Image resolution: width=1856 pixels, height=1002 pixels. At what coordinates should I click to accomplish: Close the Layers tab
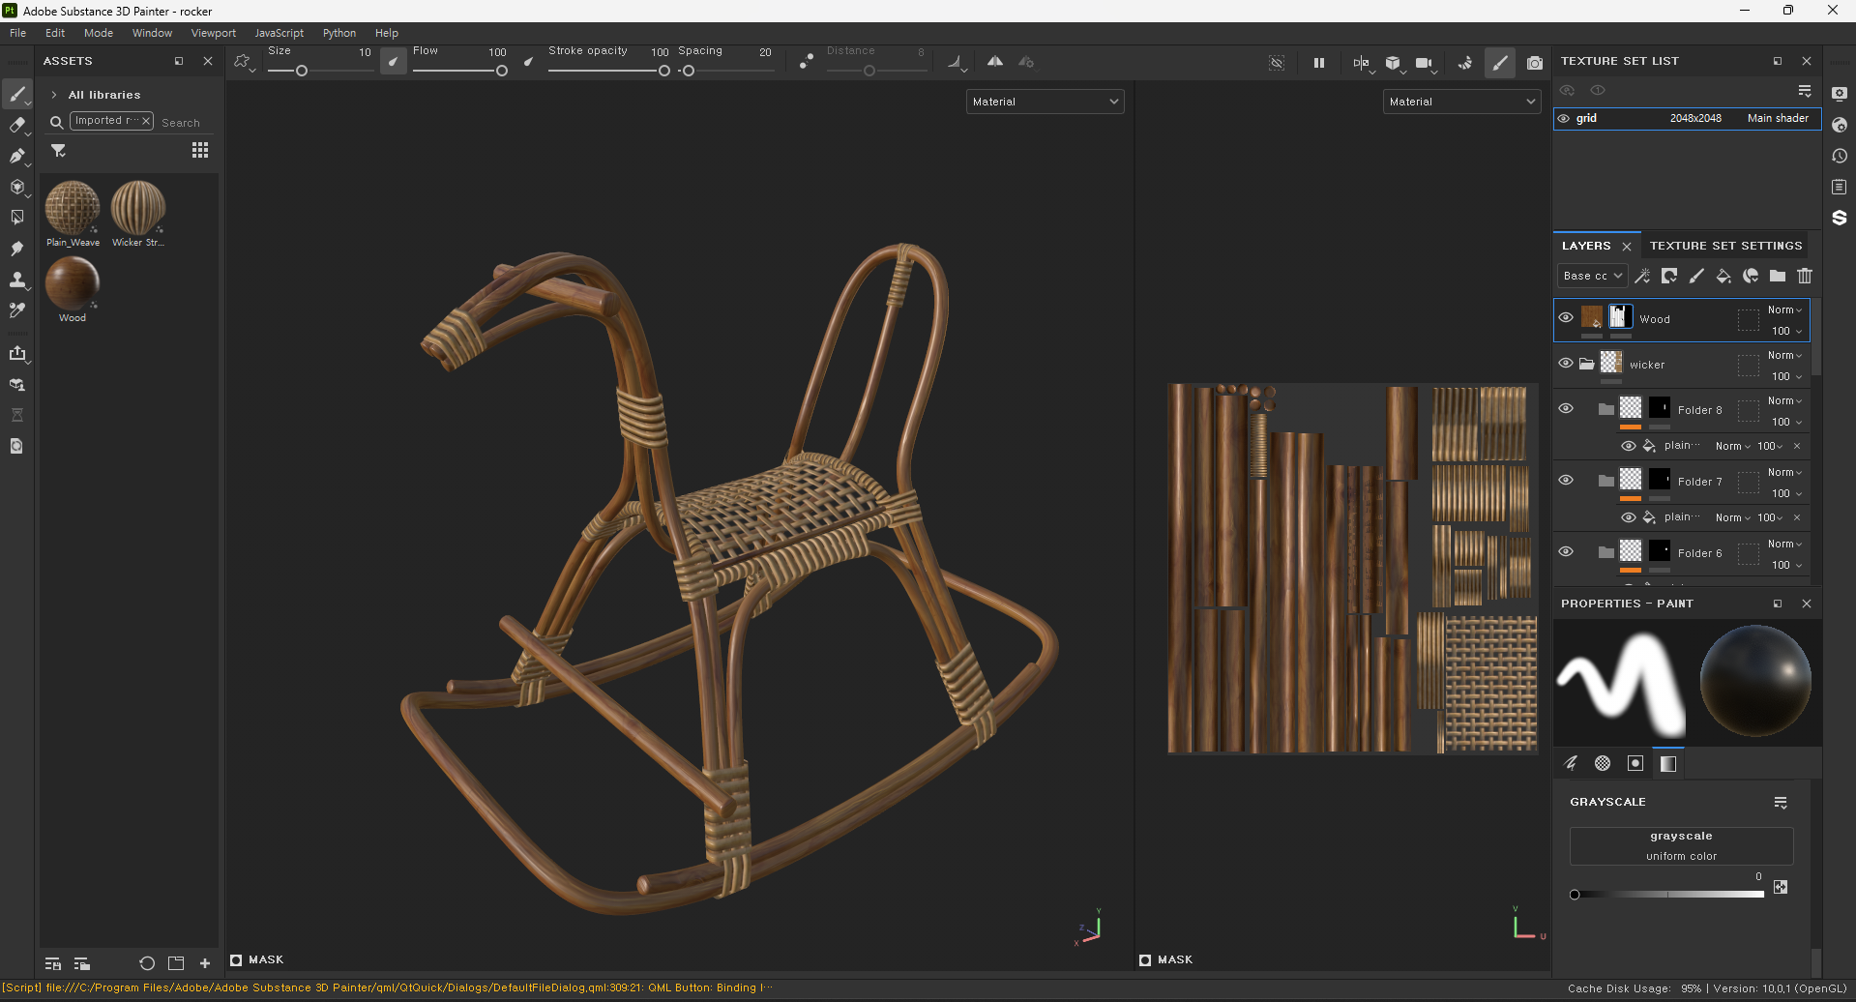click(1627, 247)
